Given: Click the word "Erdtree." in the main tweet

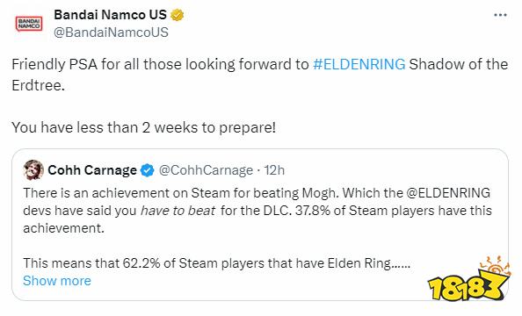Looking at the screenshot, I should (x=39, y=85).
